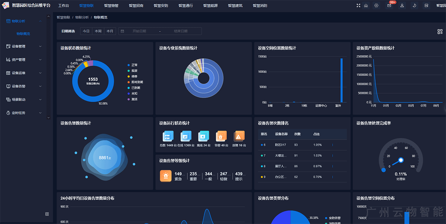This screenshot has height=224, width=446.
Task: Click the fullscreen toggle icon
Action: click(358, 6)
